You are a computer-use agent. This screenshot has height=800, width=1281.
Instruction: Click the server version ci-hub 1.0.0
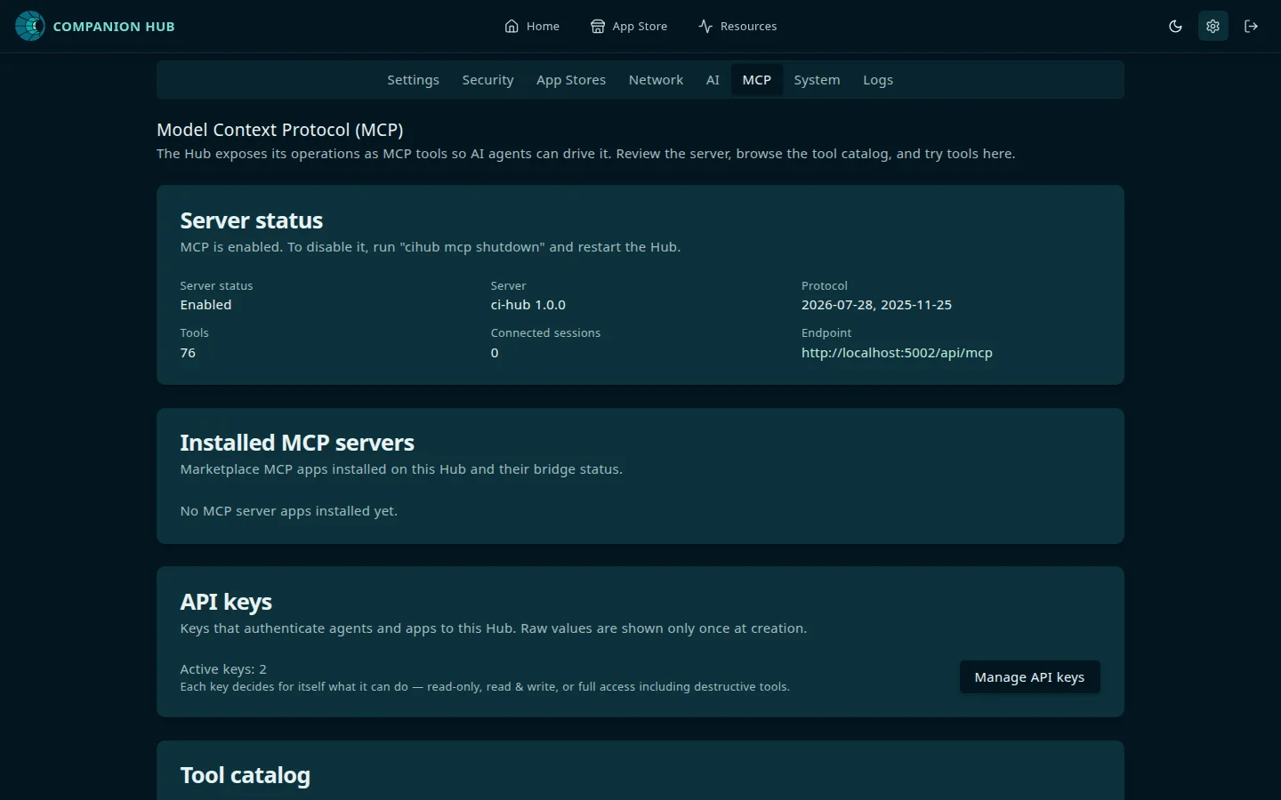(x=528, y=305)
